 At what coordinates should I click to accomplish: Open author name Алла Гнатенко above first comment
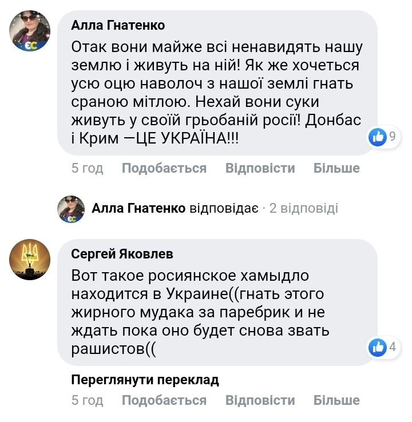(x=118, y=25)
